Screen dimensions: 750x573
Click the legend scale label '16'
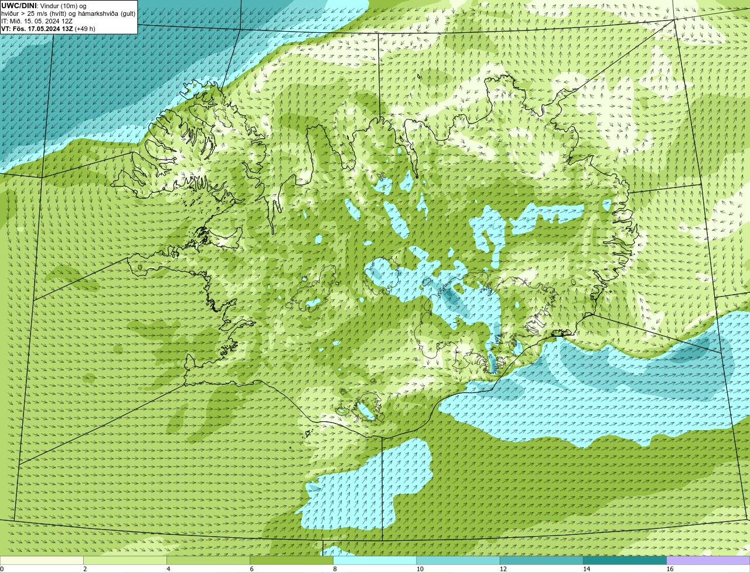[669, 569]
